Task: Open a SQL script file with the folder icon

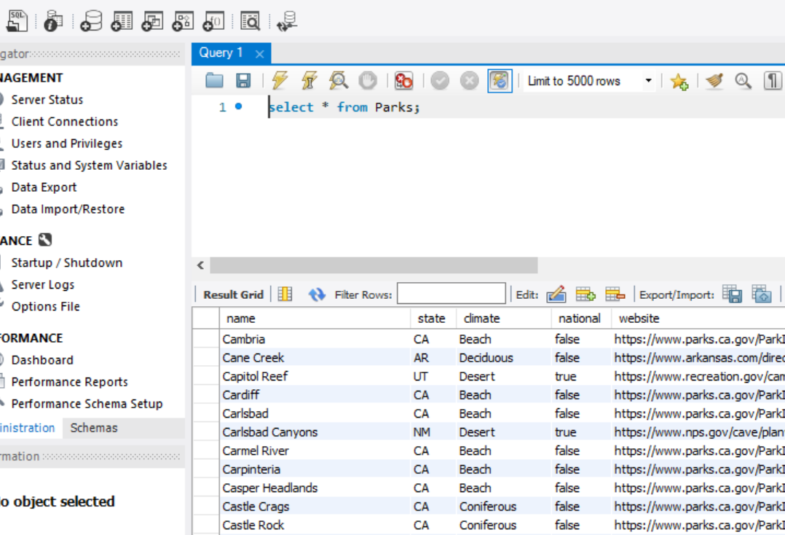Action: coord(214,81)
